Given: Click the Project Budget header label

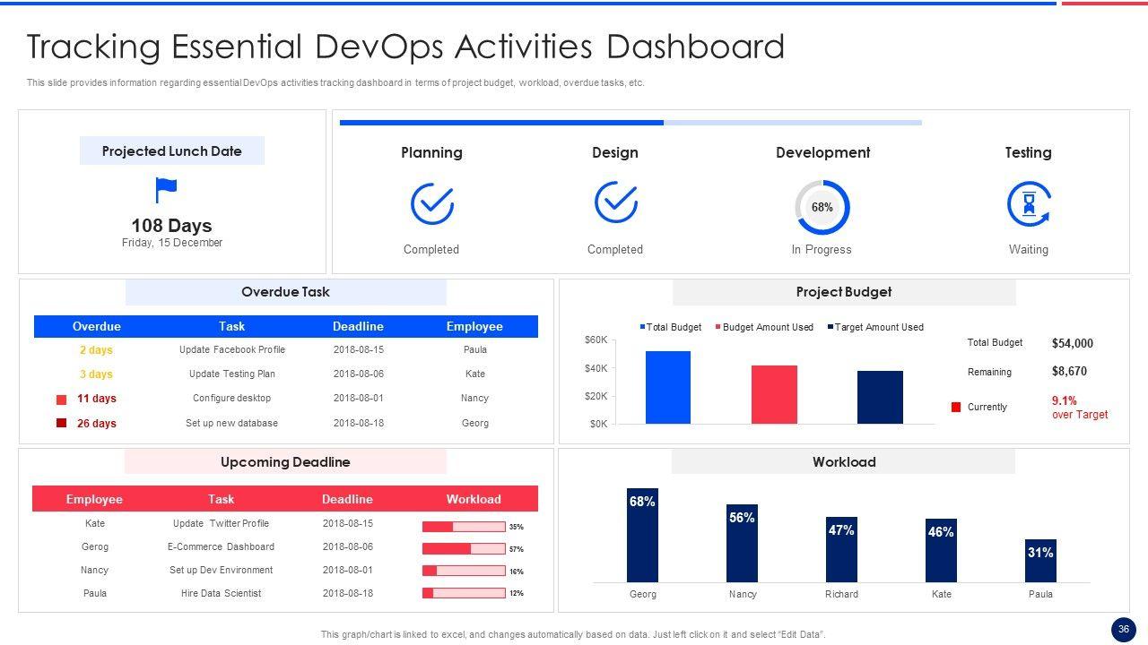Looking at the screenshot, I should 843,292.
